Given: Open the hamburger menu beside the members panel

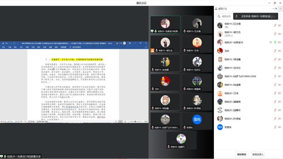Looking at the screenshot, I should [x=280, y=9].
